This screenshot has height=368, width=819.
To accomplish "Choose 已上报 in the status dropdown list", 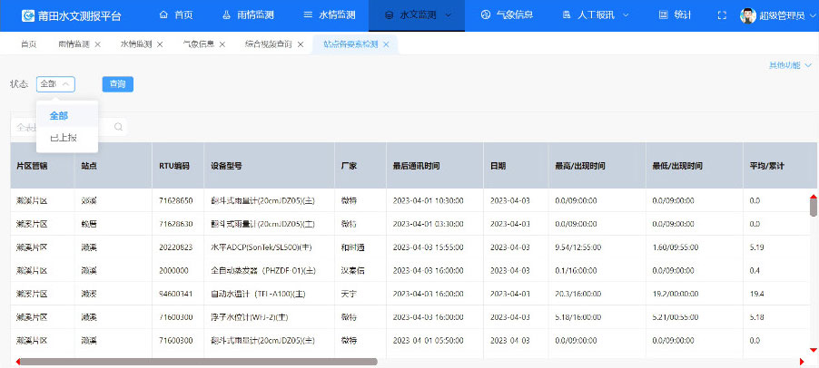I will [x=67, y=138].
